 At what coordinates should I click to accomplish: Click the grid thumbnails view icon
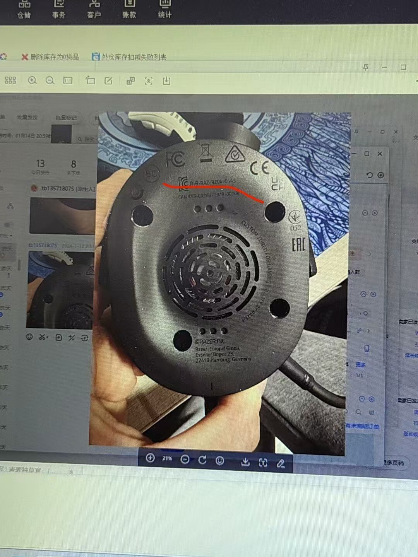pos(10,80)
